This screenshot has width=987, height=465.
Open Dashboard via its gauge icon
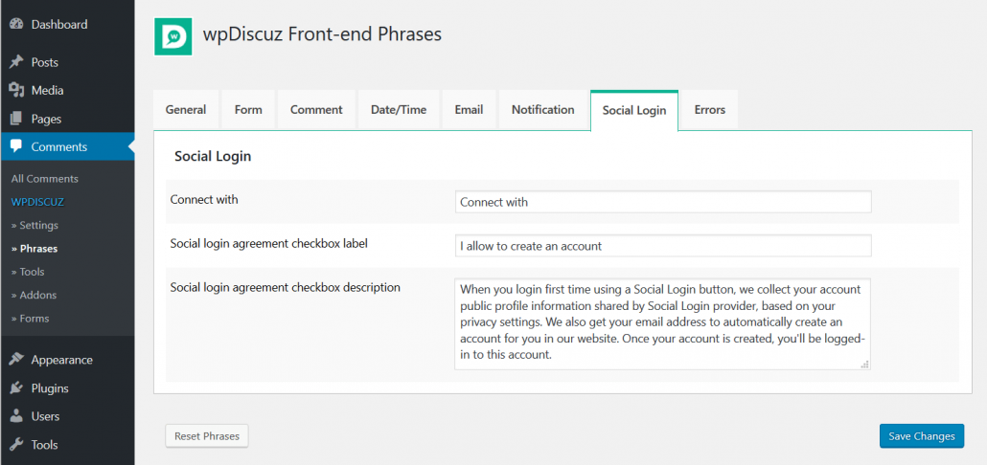tap(16, 24)
